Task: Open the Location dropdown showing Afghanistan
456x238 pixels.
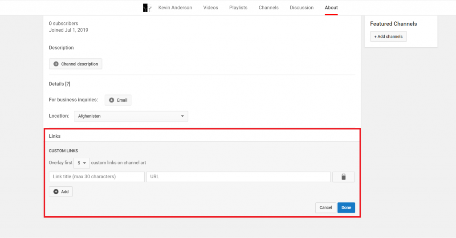Action: coord(131,116)
